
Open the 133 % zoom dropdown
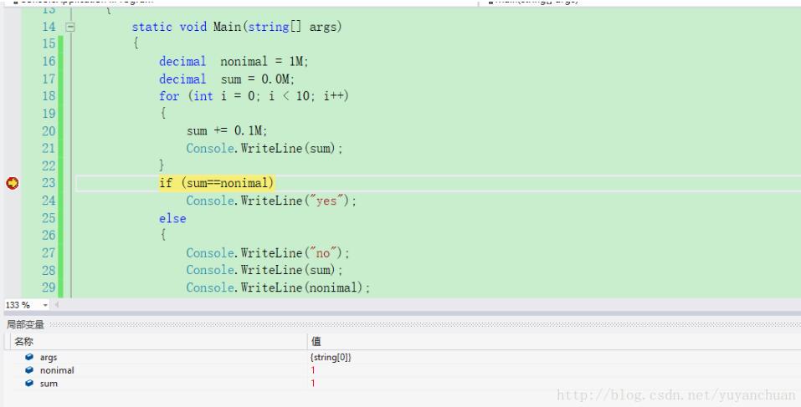click(45, 305)
